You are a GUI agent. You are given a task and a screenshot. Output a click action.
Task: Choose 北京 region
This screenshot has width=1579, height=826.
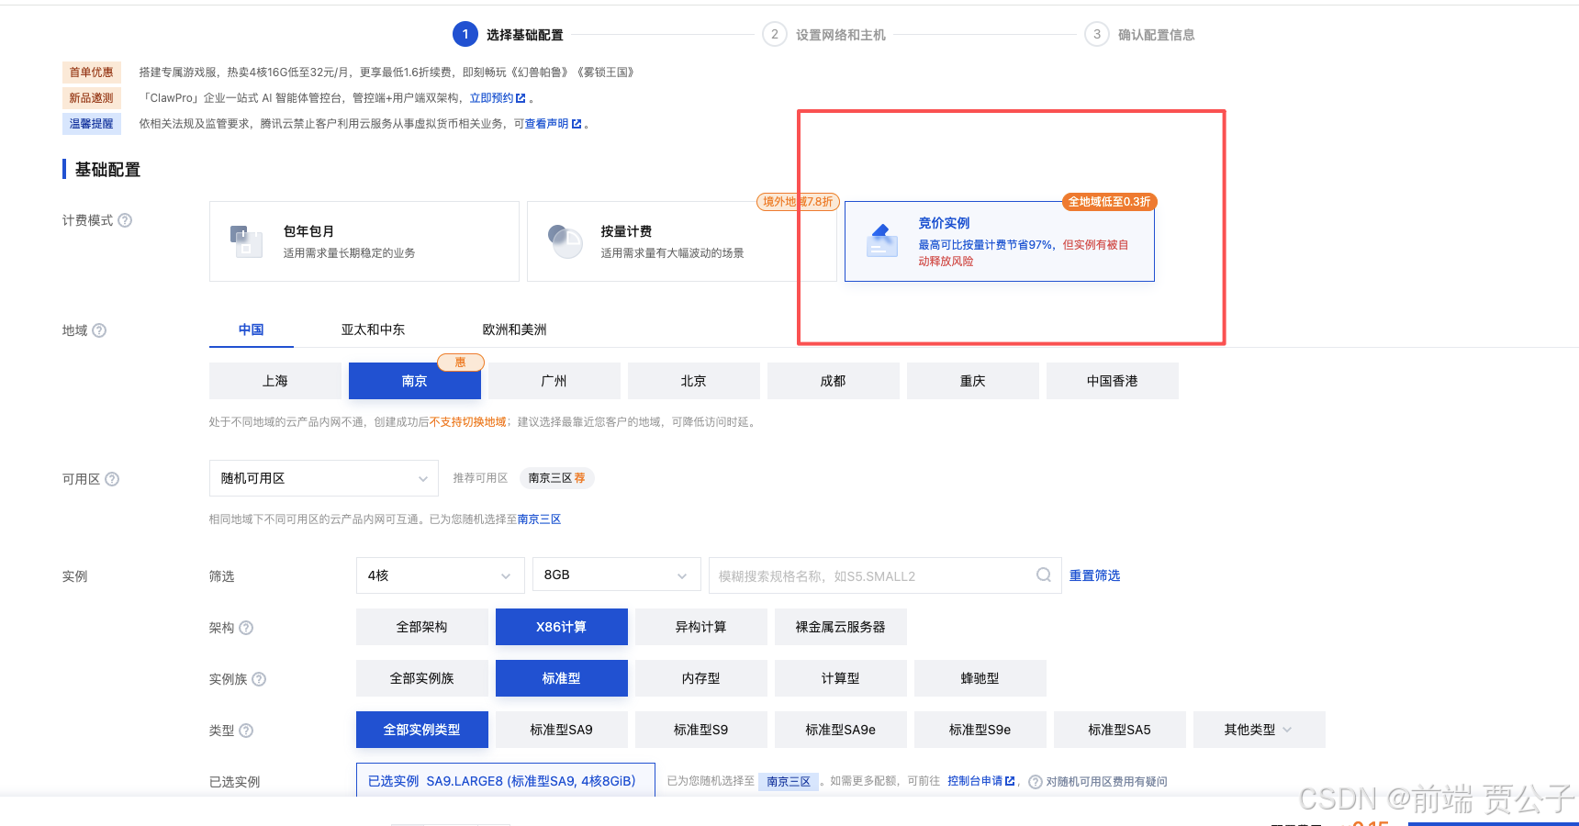coord(694,381)
